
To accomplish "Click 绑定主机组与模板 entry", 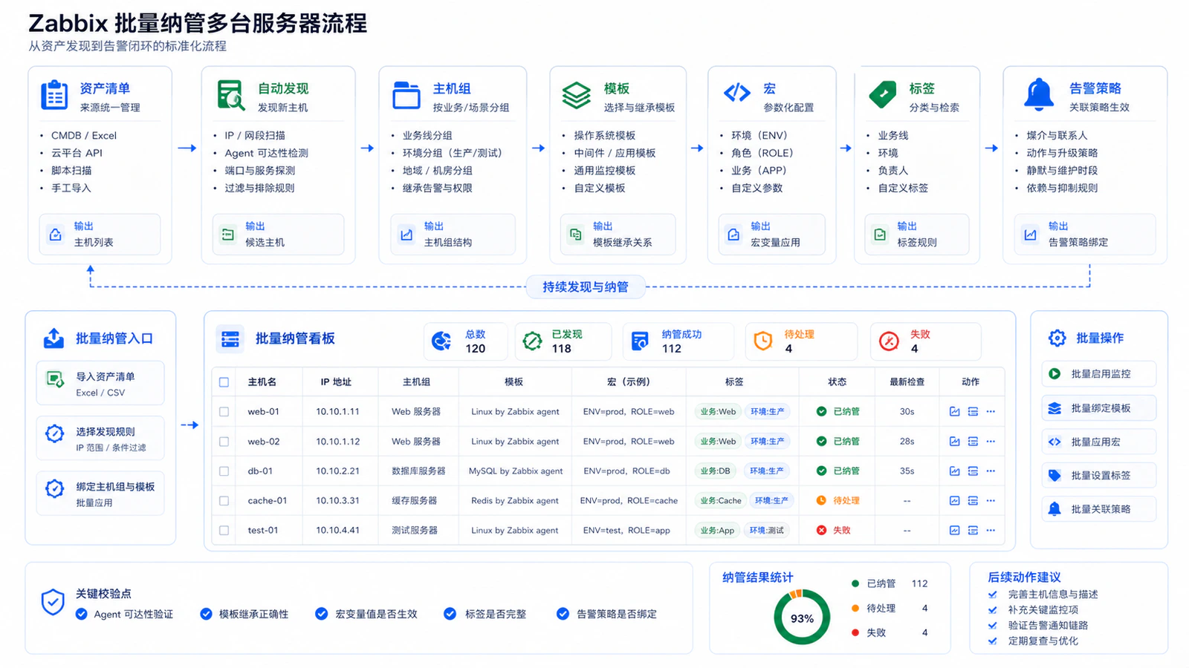I will [100, 494].
